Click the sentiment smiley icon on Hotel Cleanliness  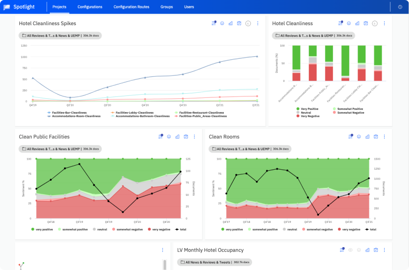[349, 23]
